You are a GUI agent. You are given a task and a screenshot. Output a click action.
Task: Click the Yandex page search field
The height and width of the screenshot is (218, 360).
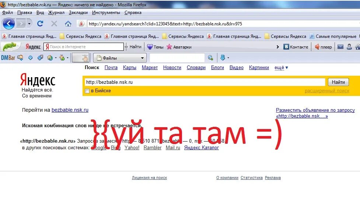click(x=205, y=82)
